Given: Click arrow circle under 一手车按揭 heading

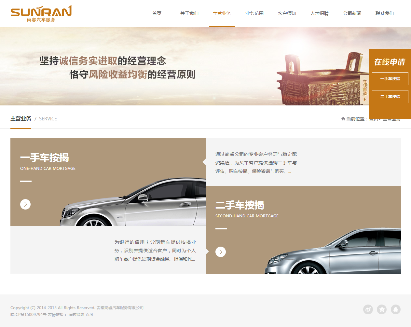Looking at the screenshot, I should (25, 204).
